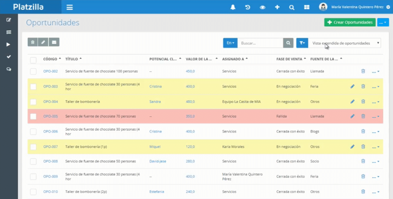This screenshot has width=393, height=199.
Task: Open the grid apps icon in header
Action: click(x=307, y=7)
